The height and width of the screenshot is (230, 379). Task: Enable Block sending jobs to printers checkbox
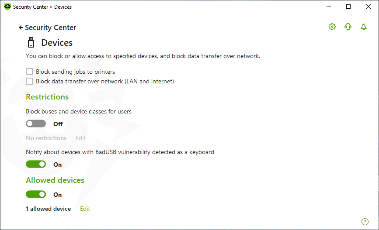click(29, 72)
